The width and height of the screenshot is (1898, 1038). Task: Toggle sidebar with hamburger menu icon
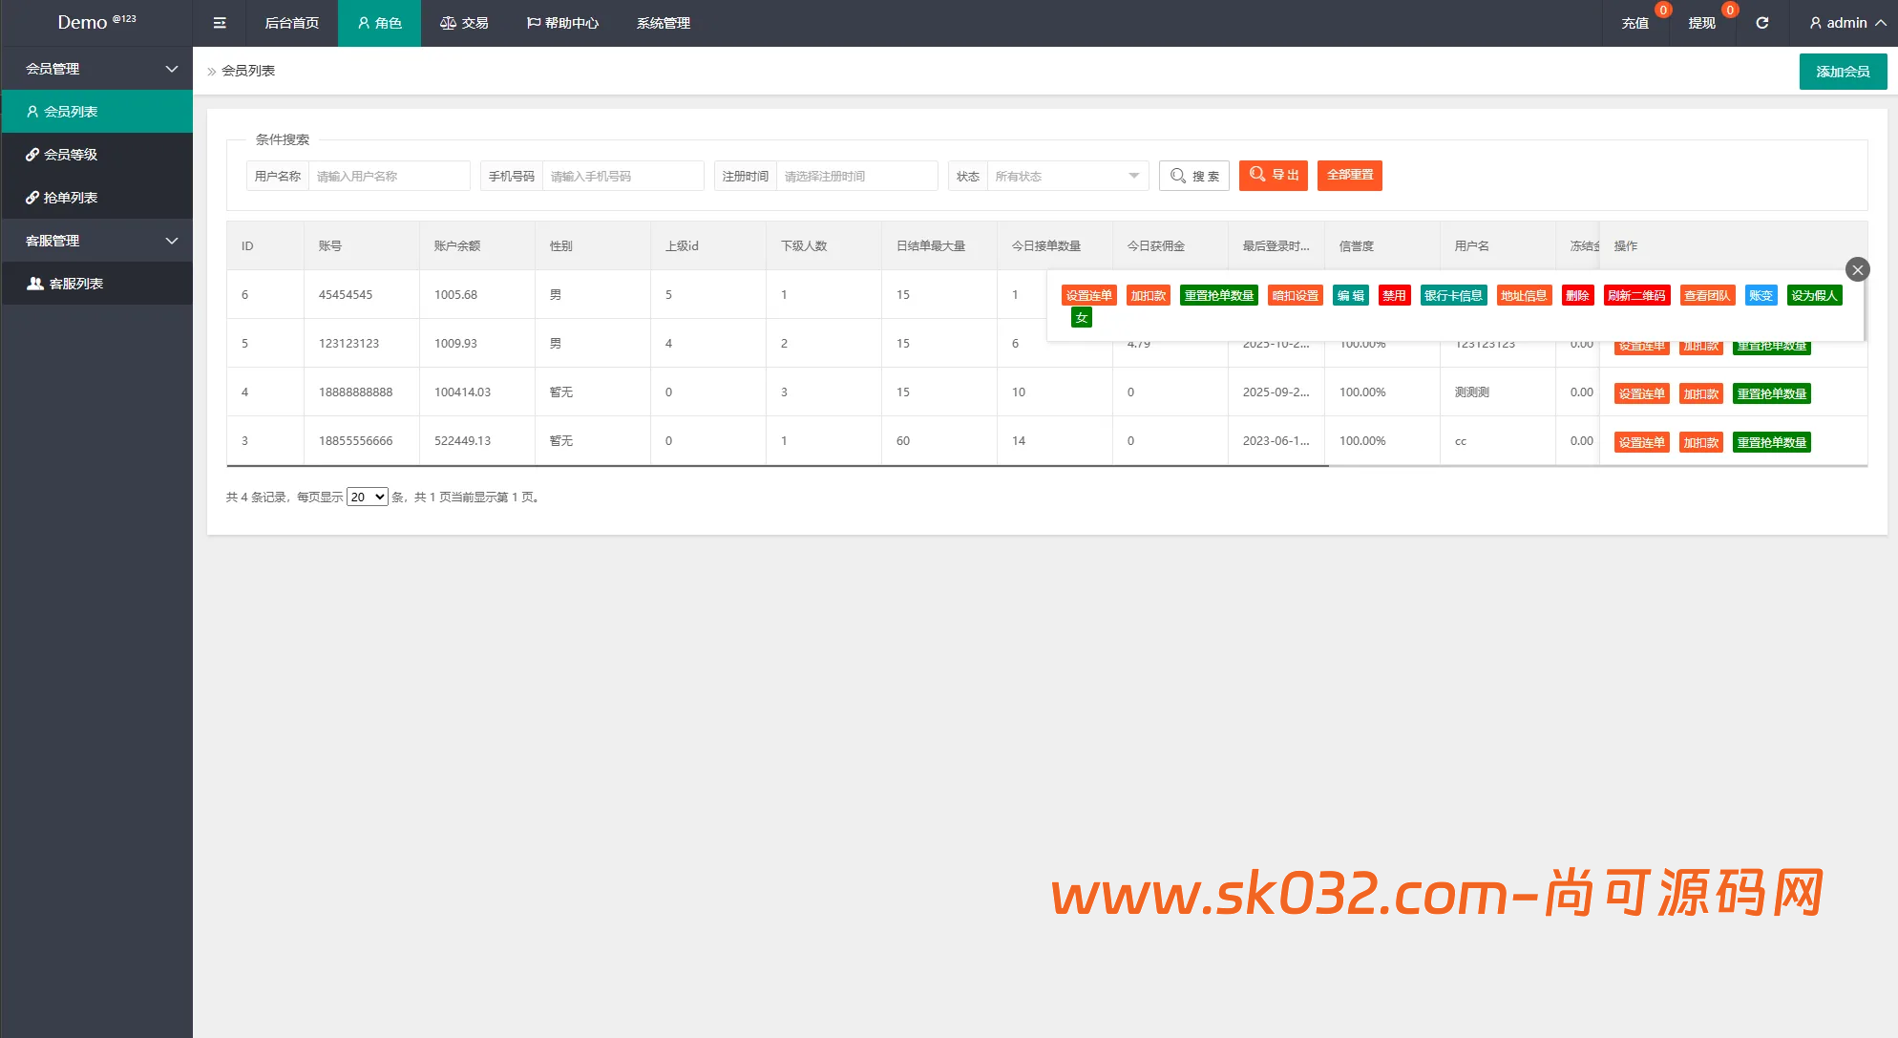[220, 23]
